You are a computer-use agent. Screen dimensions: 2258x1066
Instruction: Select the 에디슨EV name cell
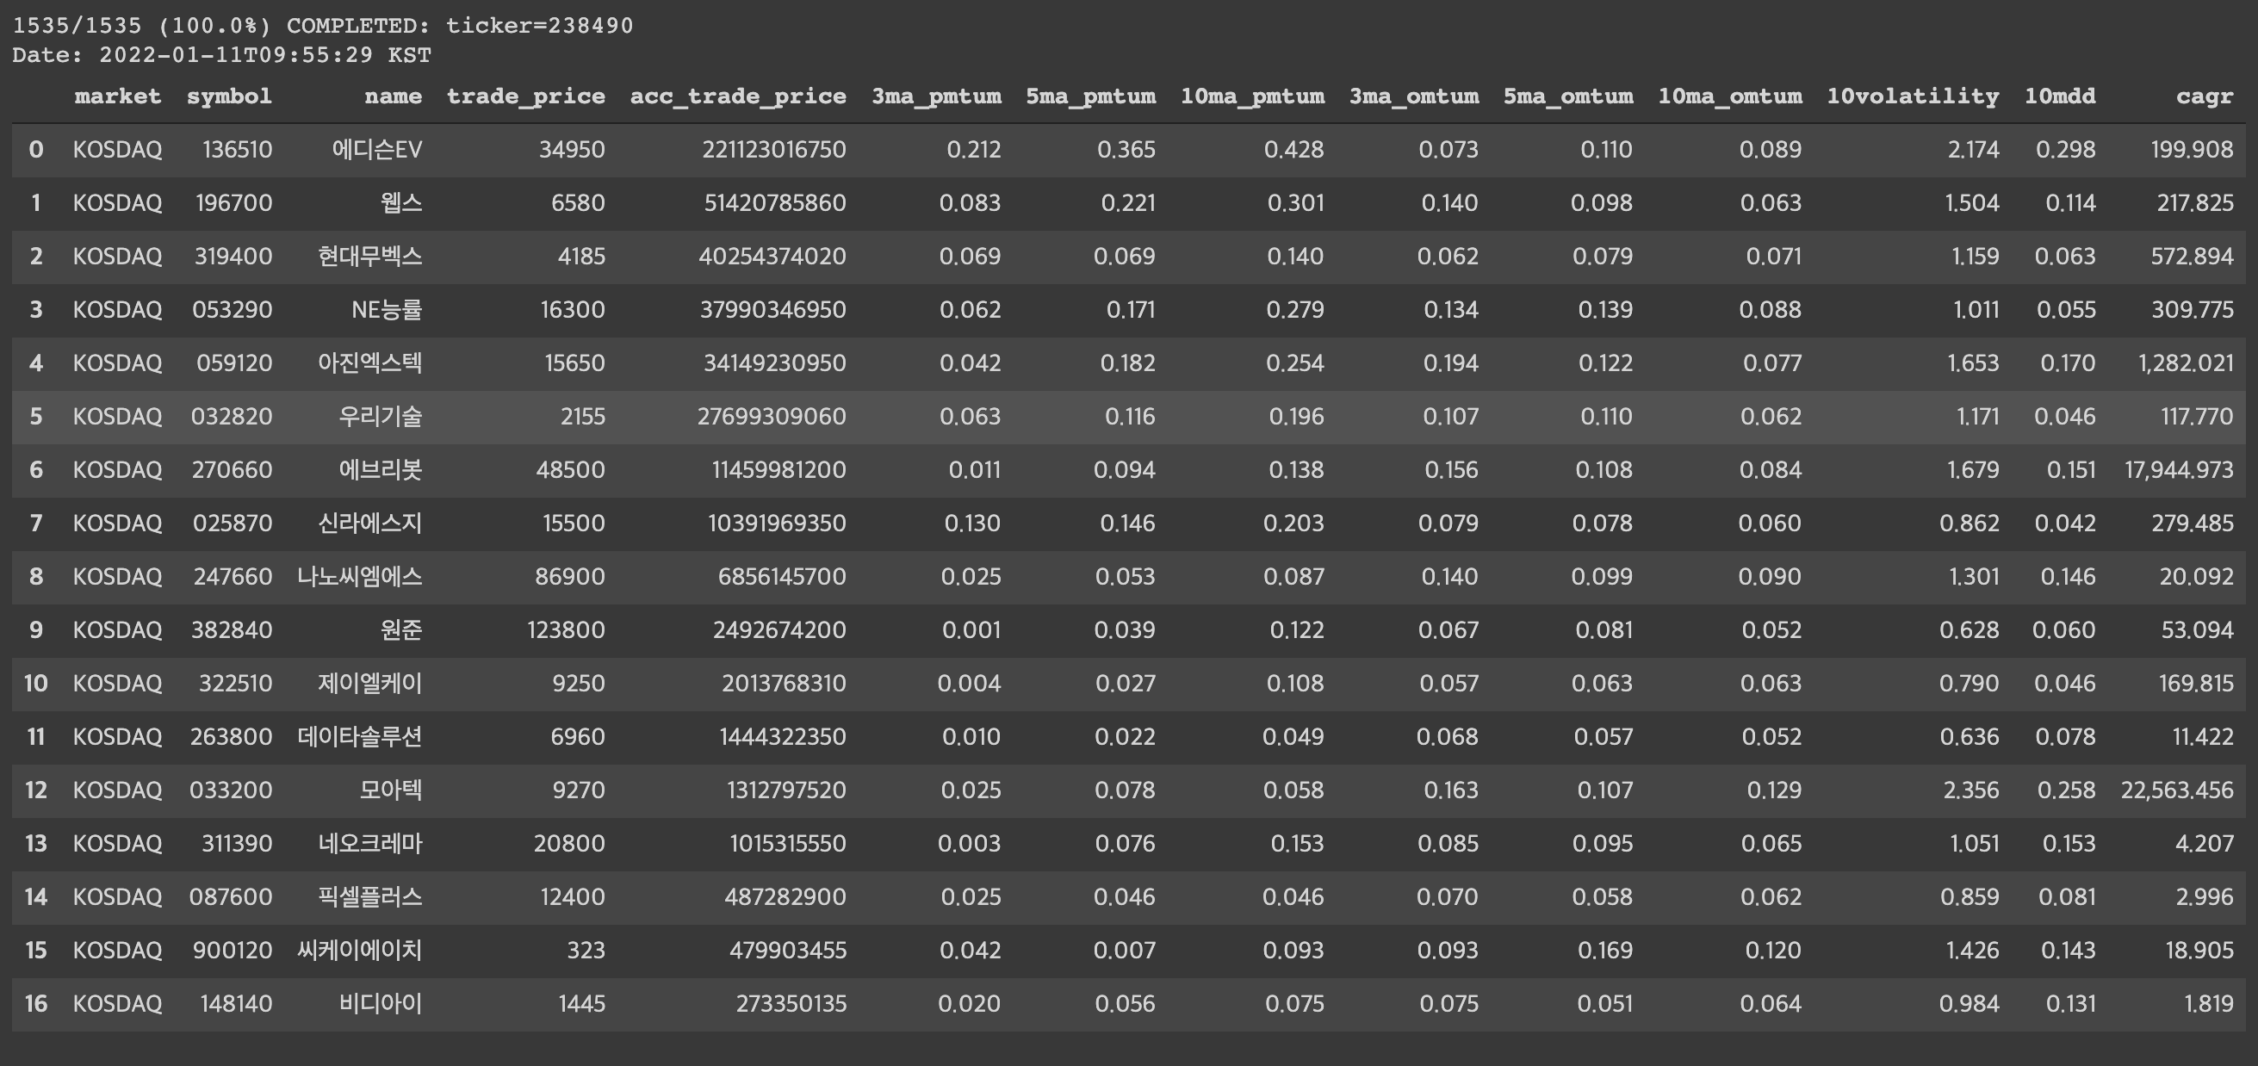(x=377, y=150)
